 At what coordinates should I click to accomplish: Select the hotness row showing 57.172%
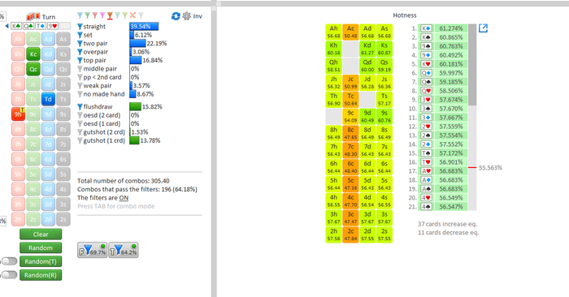[442, 153]
